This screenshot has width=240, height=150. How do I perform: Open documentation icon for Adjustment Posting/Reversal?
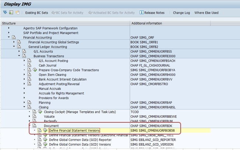point(29,84)
